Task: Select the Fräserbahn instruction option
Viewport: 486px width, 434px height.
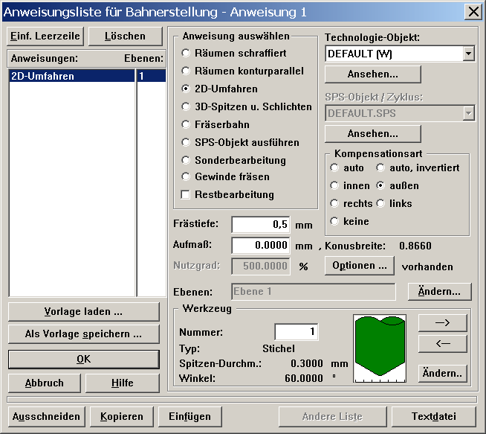Action: click(187, 124)
